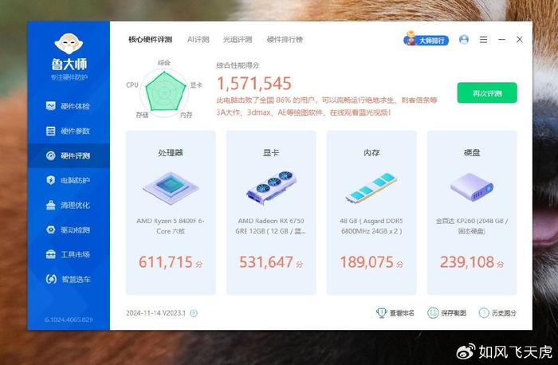Screen dimensions: 558x365
Task: Click the 显卡 card title
Action: (x=271, y=153)
